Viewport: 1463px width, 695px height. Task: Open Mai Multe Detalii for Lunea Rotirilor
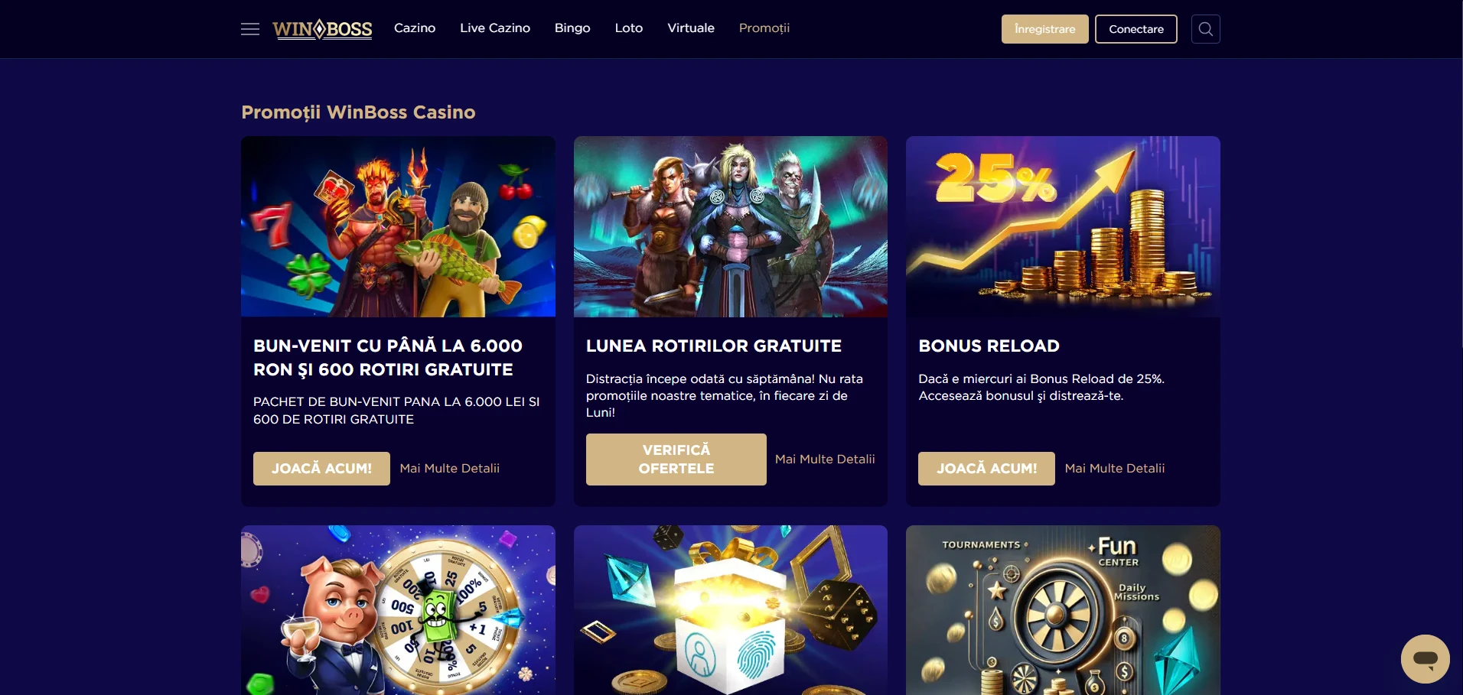tap(825, 460)
